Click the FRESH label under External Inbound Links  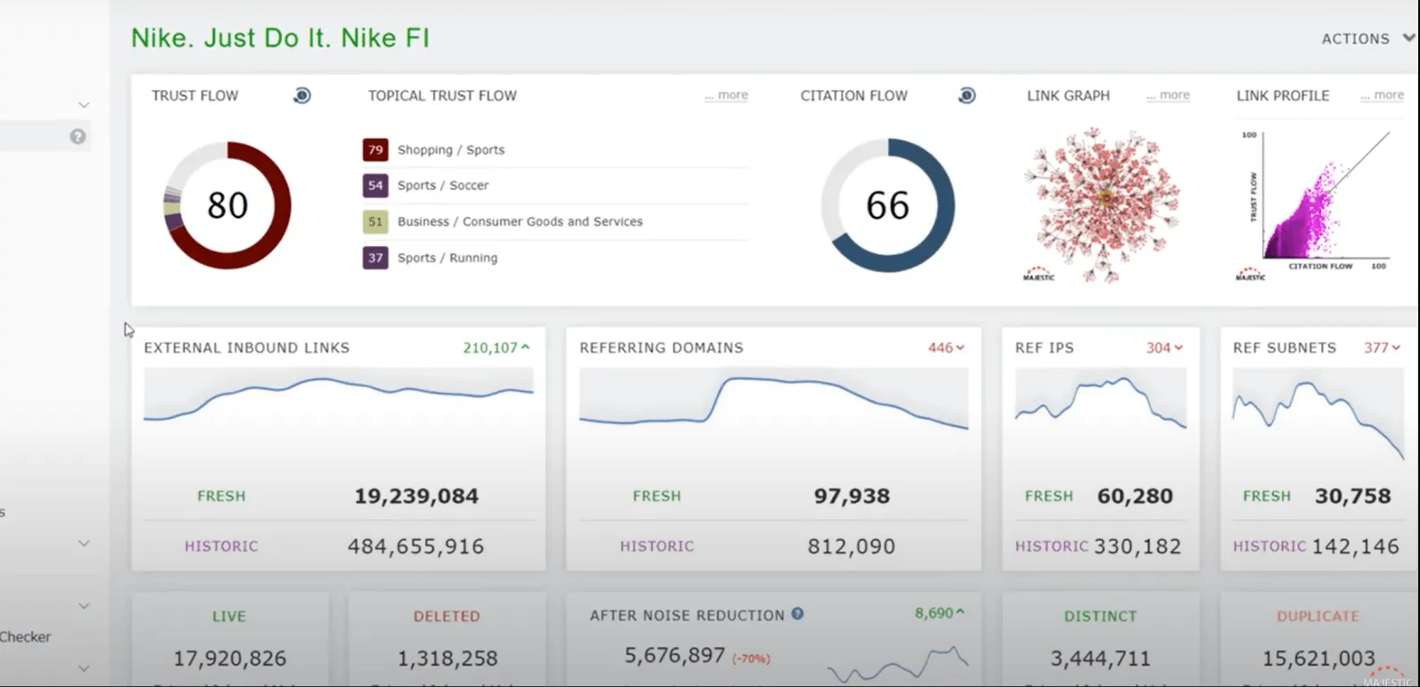point(221,496)
